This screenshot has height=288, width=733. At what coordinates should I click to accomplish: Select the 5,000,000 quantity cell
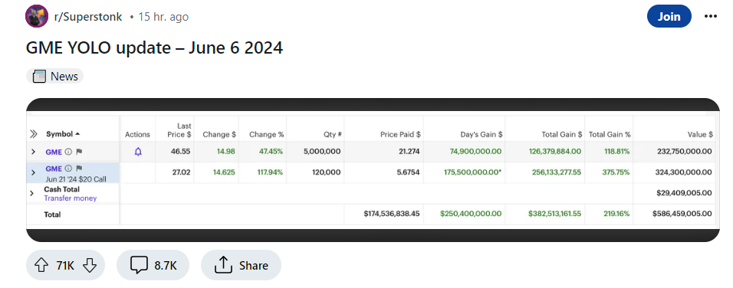point(322,152)
